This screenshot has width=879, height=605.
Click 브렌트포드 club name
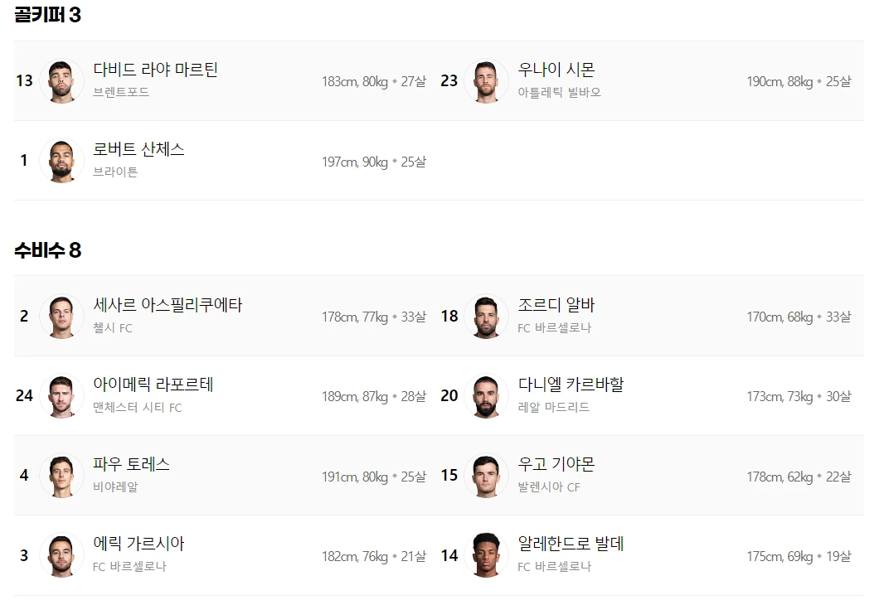121,93
